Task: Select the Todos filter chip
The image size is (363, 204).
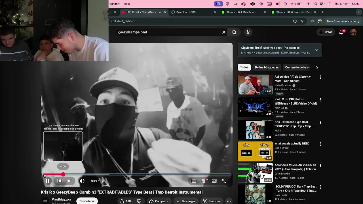Action: tap(244, 67)
